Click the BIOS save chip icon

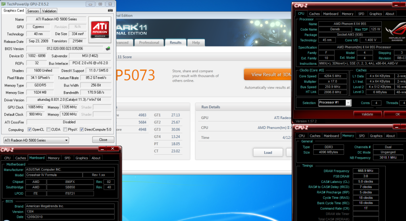tap(108, 48)
